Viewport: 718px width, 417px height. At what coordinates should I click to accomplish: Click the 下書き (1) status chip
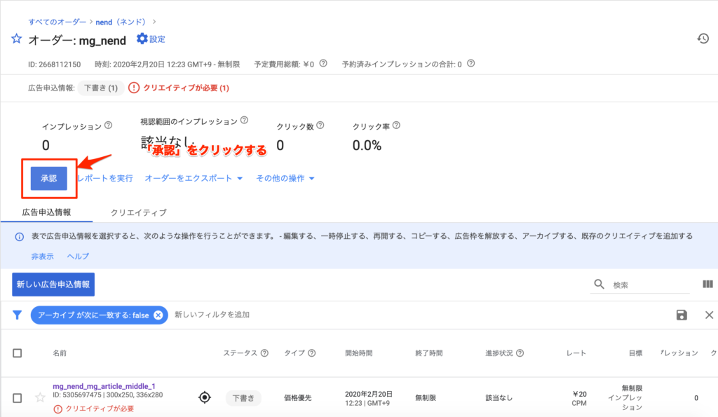(101, 88)
